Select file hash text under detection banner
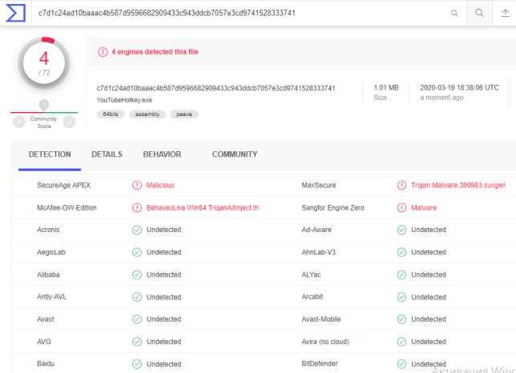The height and width of the screenshot is (373, 516). click(216, 88)
